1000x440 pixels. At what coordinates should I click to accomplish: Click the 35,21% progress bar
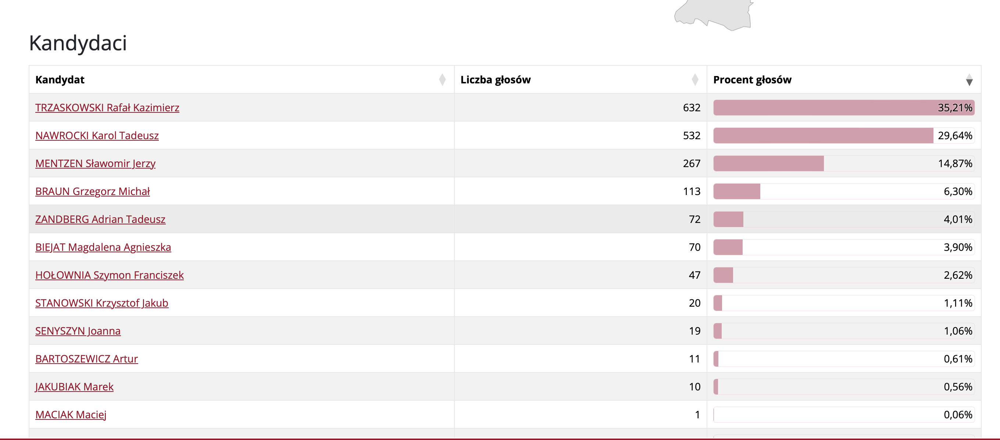tap(844, 107)
